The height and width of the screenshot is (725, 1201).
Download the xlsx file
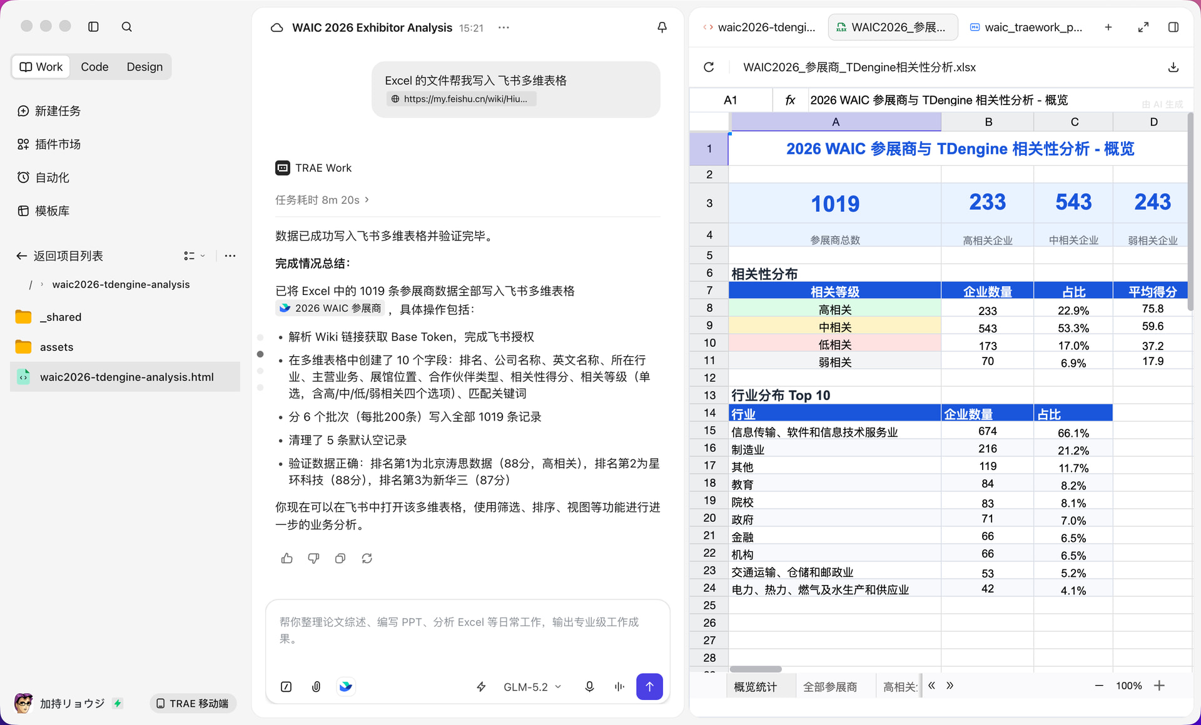coord(1173,67)
